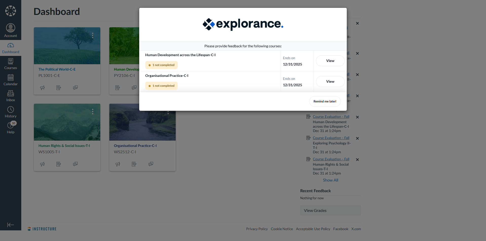Open Assignments icon on the PY2106-C-I card

118,88
